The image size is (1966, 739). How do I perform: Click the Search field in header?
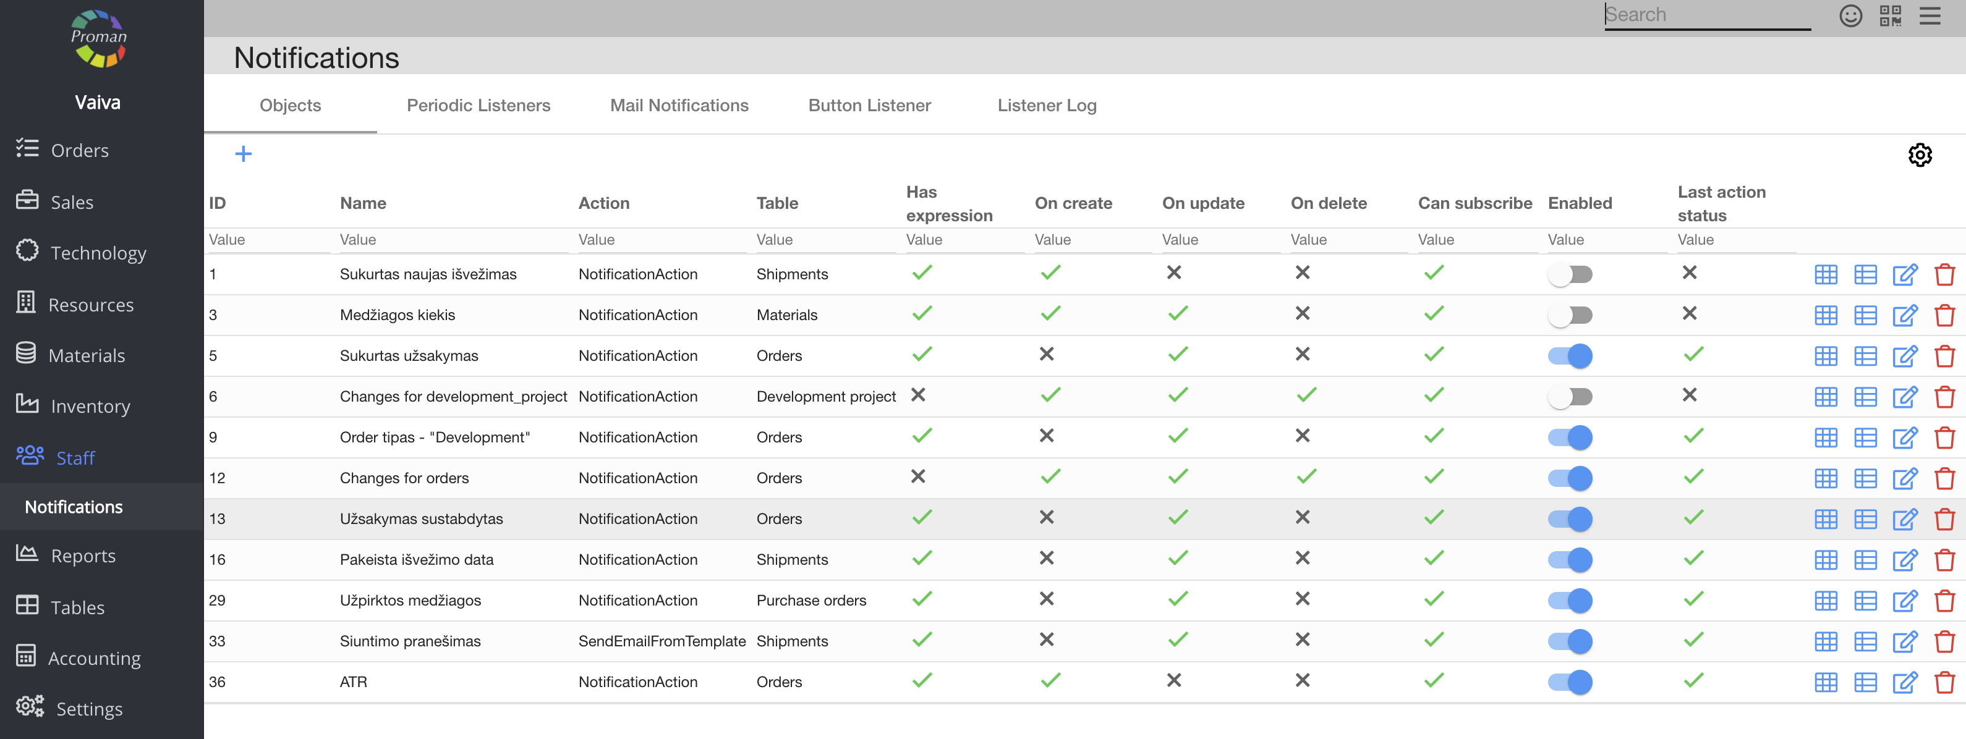click(x=1706, y=15)
